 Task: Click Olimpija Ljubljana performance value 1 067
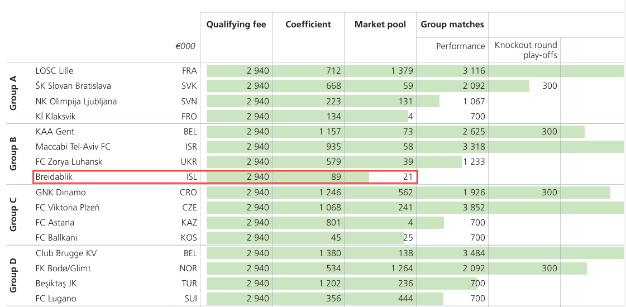click(x=474, y=102)
